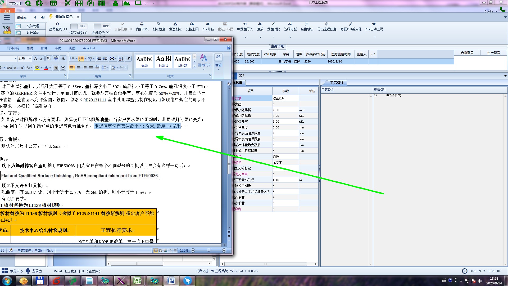Viewport: 508px width, 286px height.
Task: Click the 指示检查 toolbar icon
Action: (158, 24)
